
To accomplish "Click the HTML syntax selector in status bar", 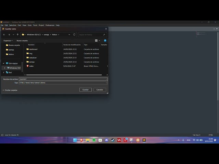I will tap(211, 135).
